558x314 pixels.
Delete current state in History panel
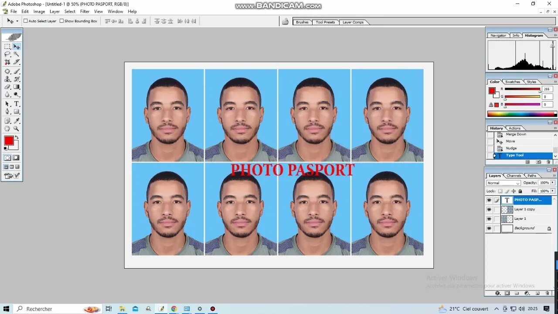coord(548,162)
